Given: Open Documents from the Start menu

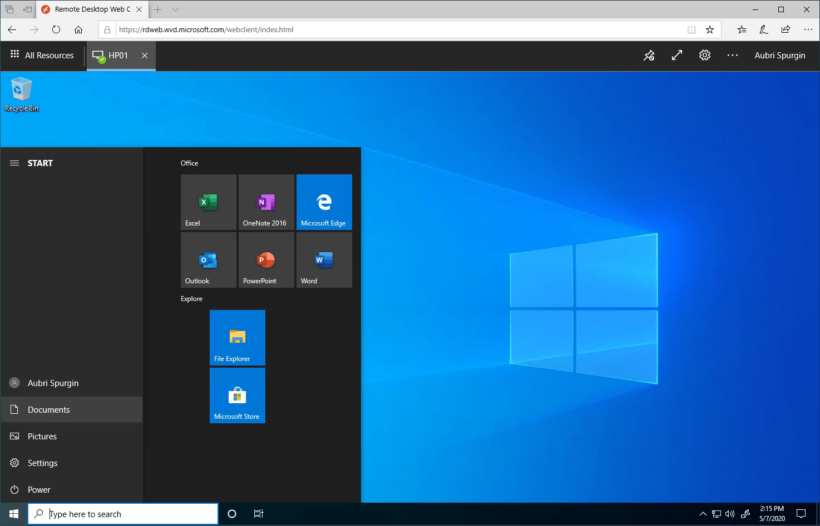Looking at the screenshot, I should pos(72,410).
